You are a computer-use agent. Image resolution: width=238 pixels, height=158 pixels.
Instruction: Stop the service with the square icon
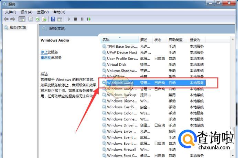pos(75,19)
